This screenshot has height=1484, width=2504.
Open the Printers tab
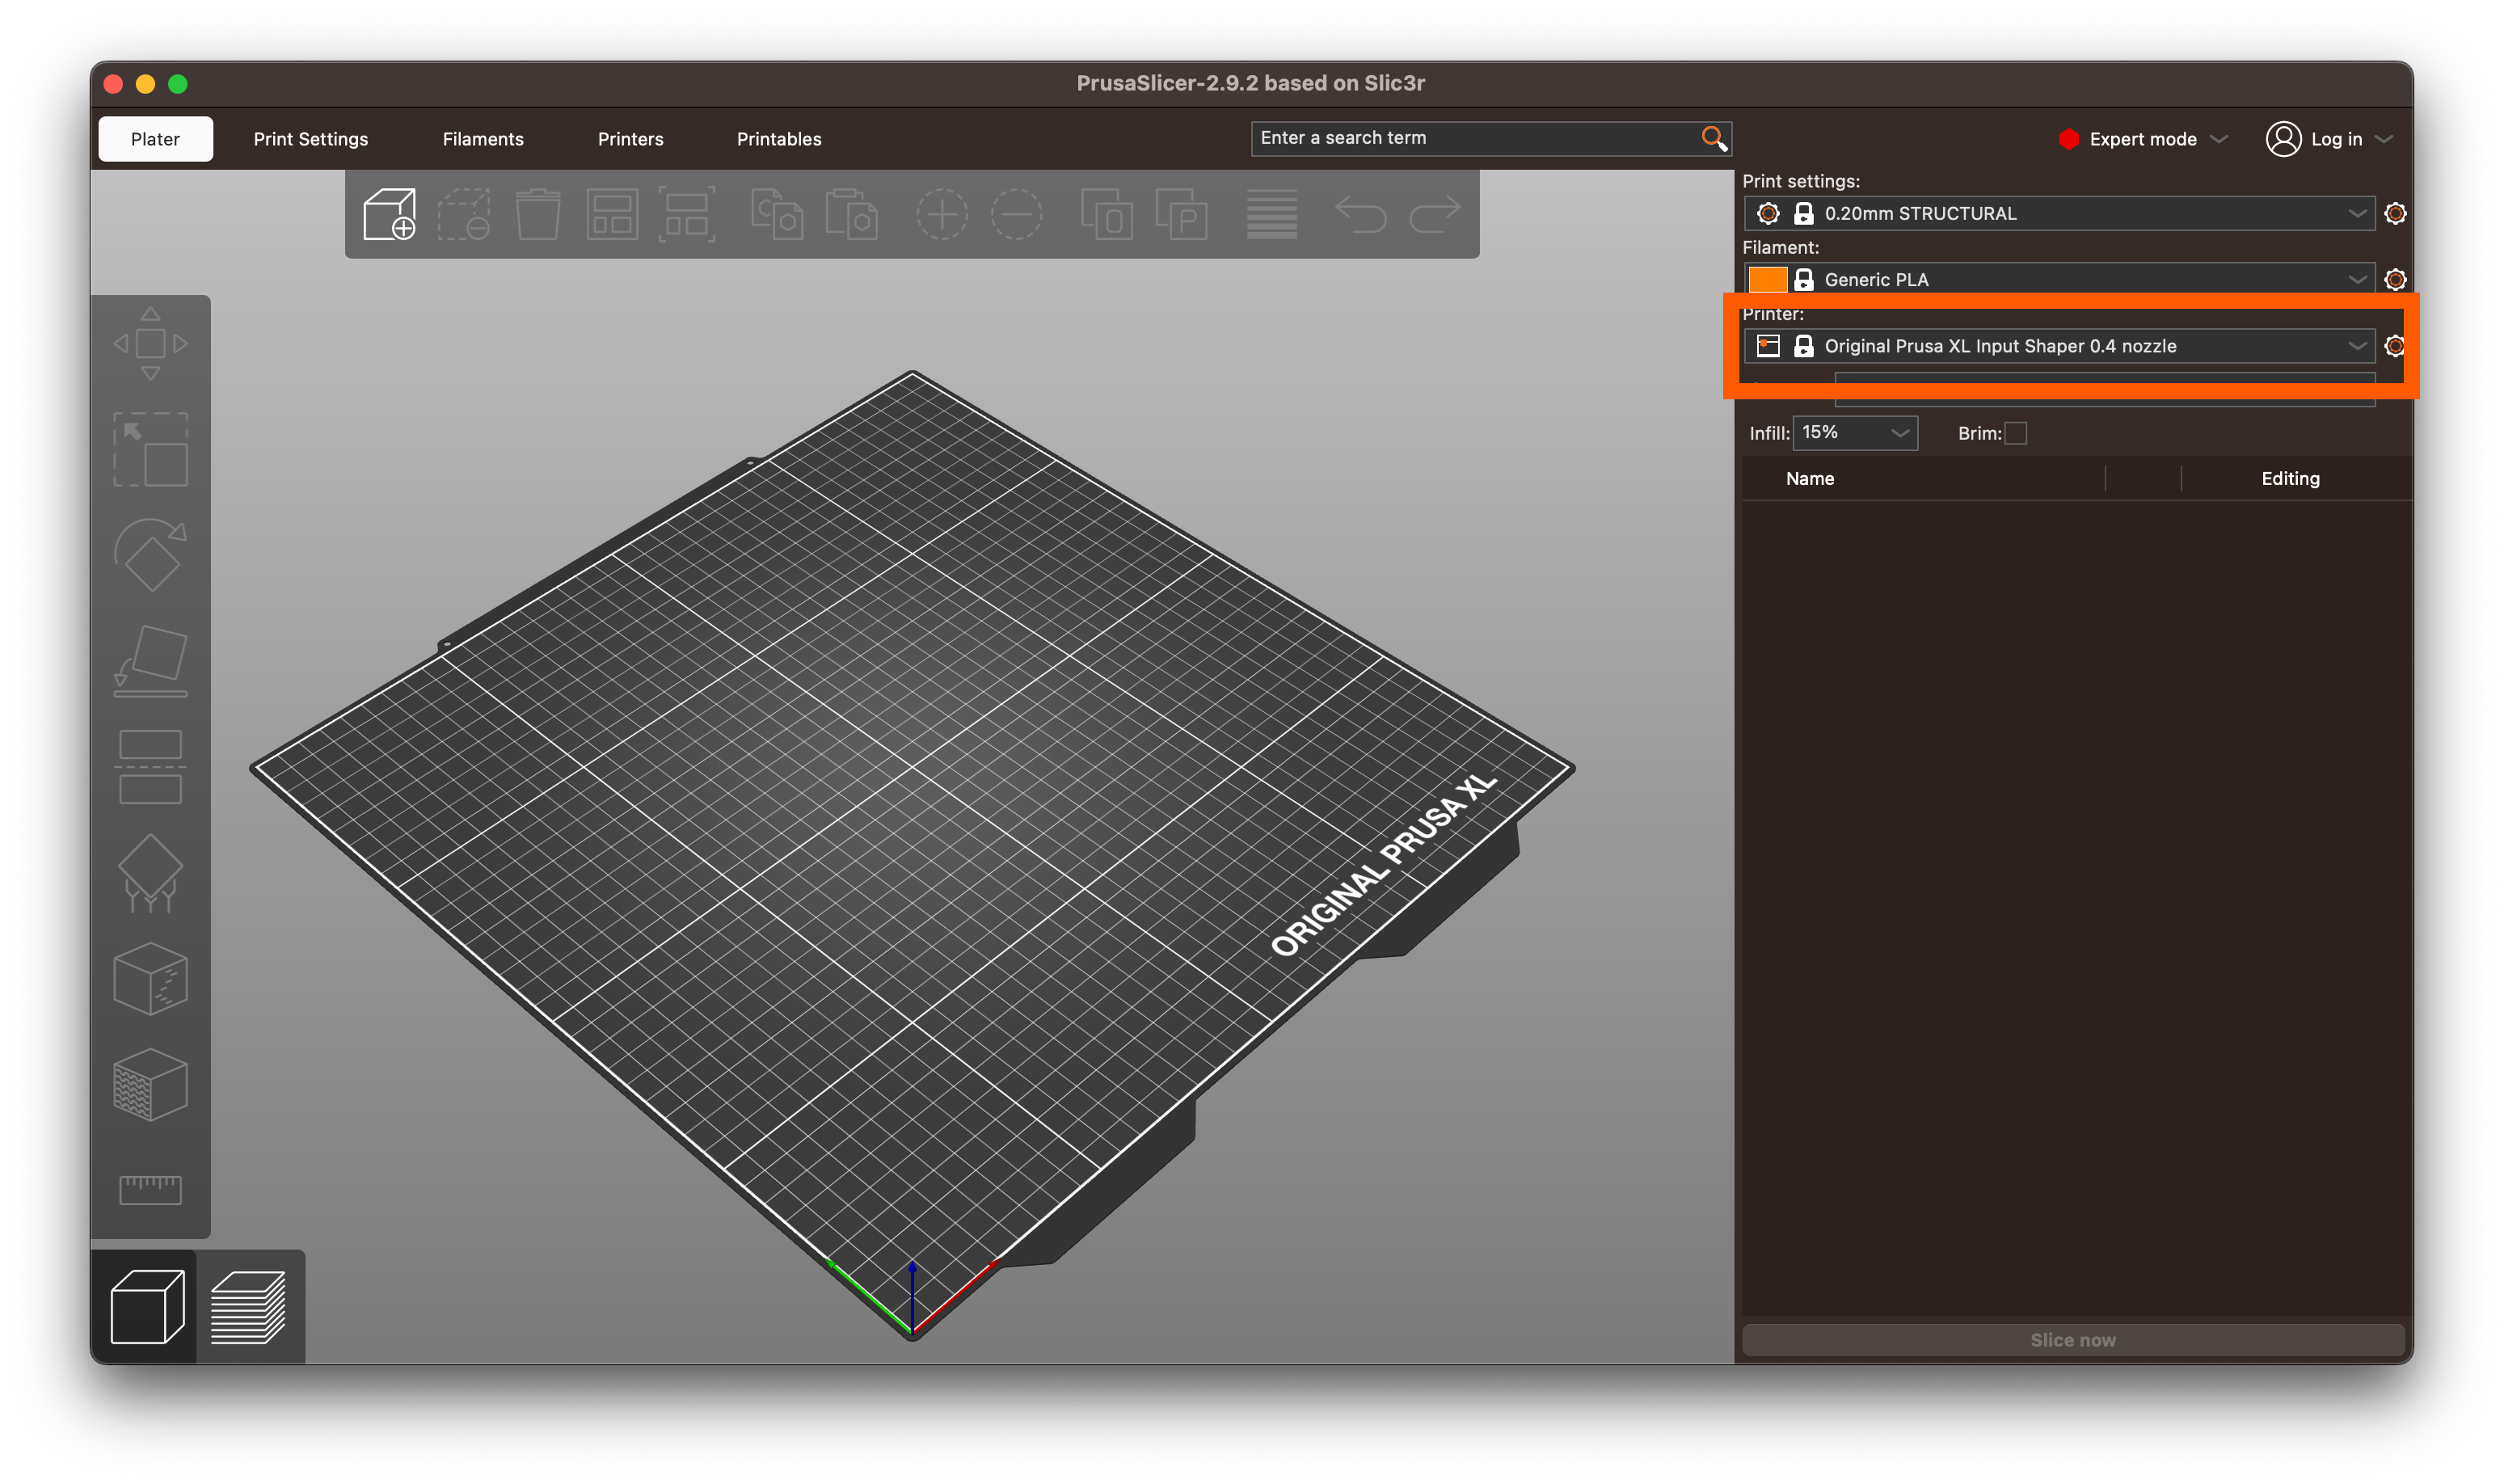click(630, 139)
